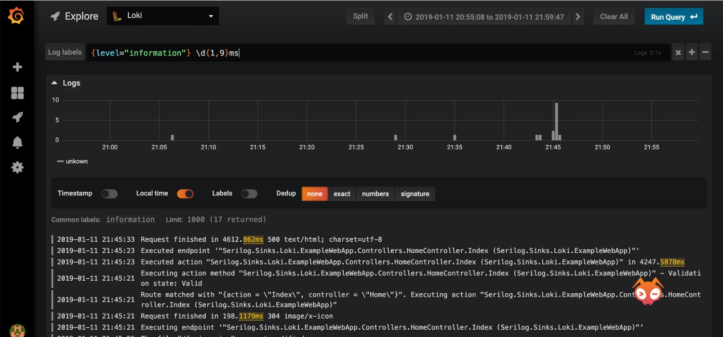Click into the Loki query input field
Screen dimensions: 723x337
378,52
